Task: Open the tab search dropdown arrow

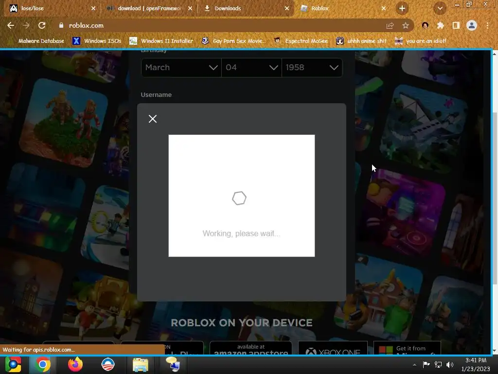Action: point(440,8)
